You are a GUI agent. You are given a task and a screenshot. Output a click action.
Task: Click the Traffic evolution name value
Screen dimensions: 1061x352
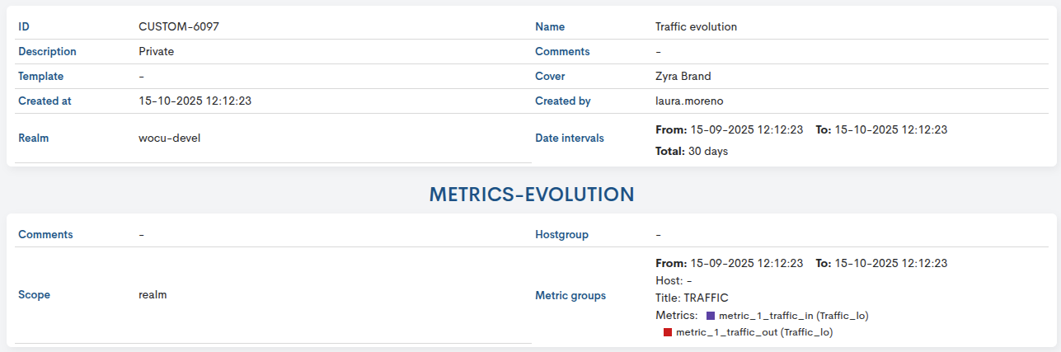click(696, 26)
